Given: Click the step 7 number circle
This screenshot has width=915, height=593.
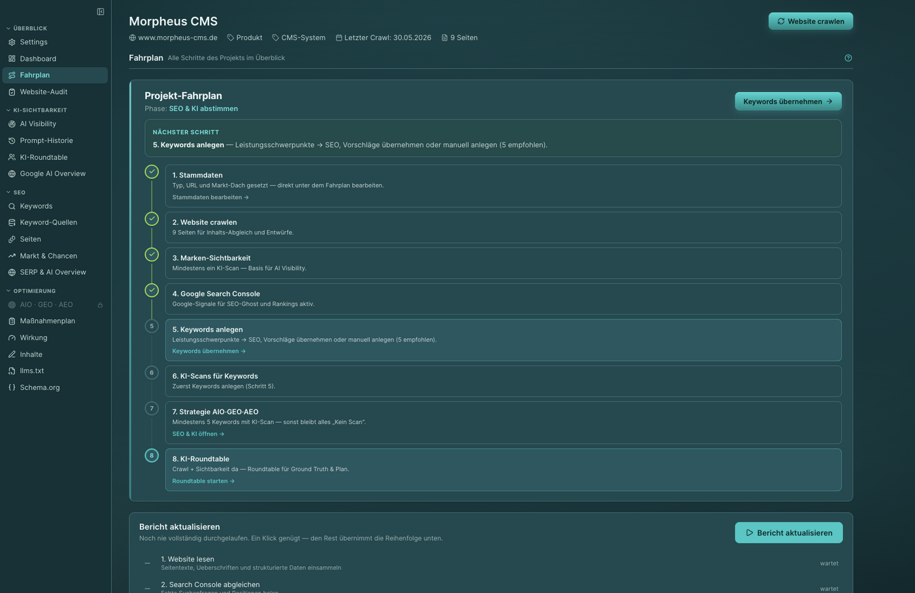Looking at the screenshot, I should (152, 408).
